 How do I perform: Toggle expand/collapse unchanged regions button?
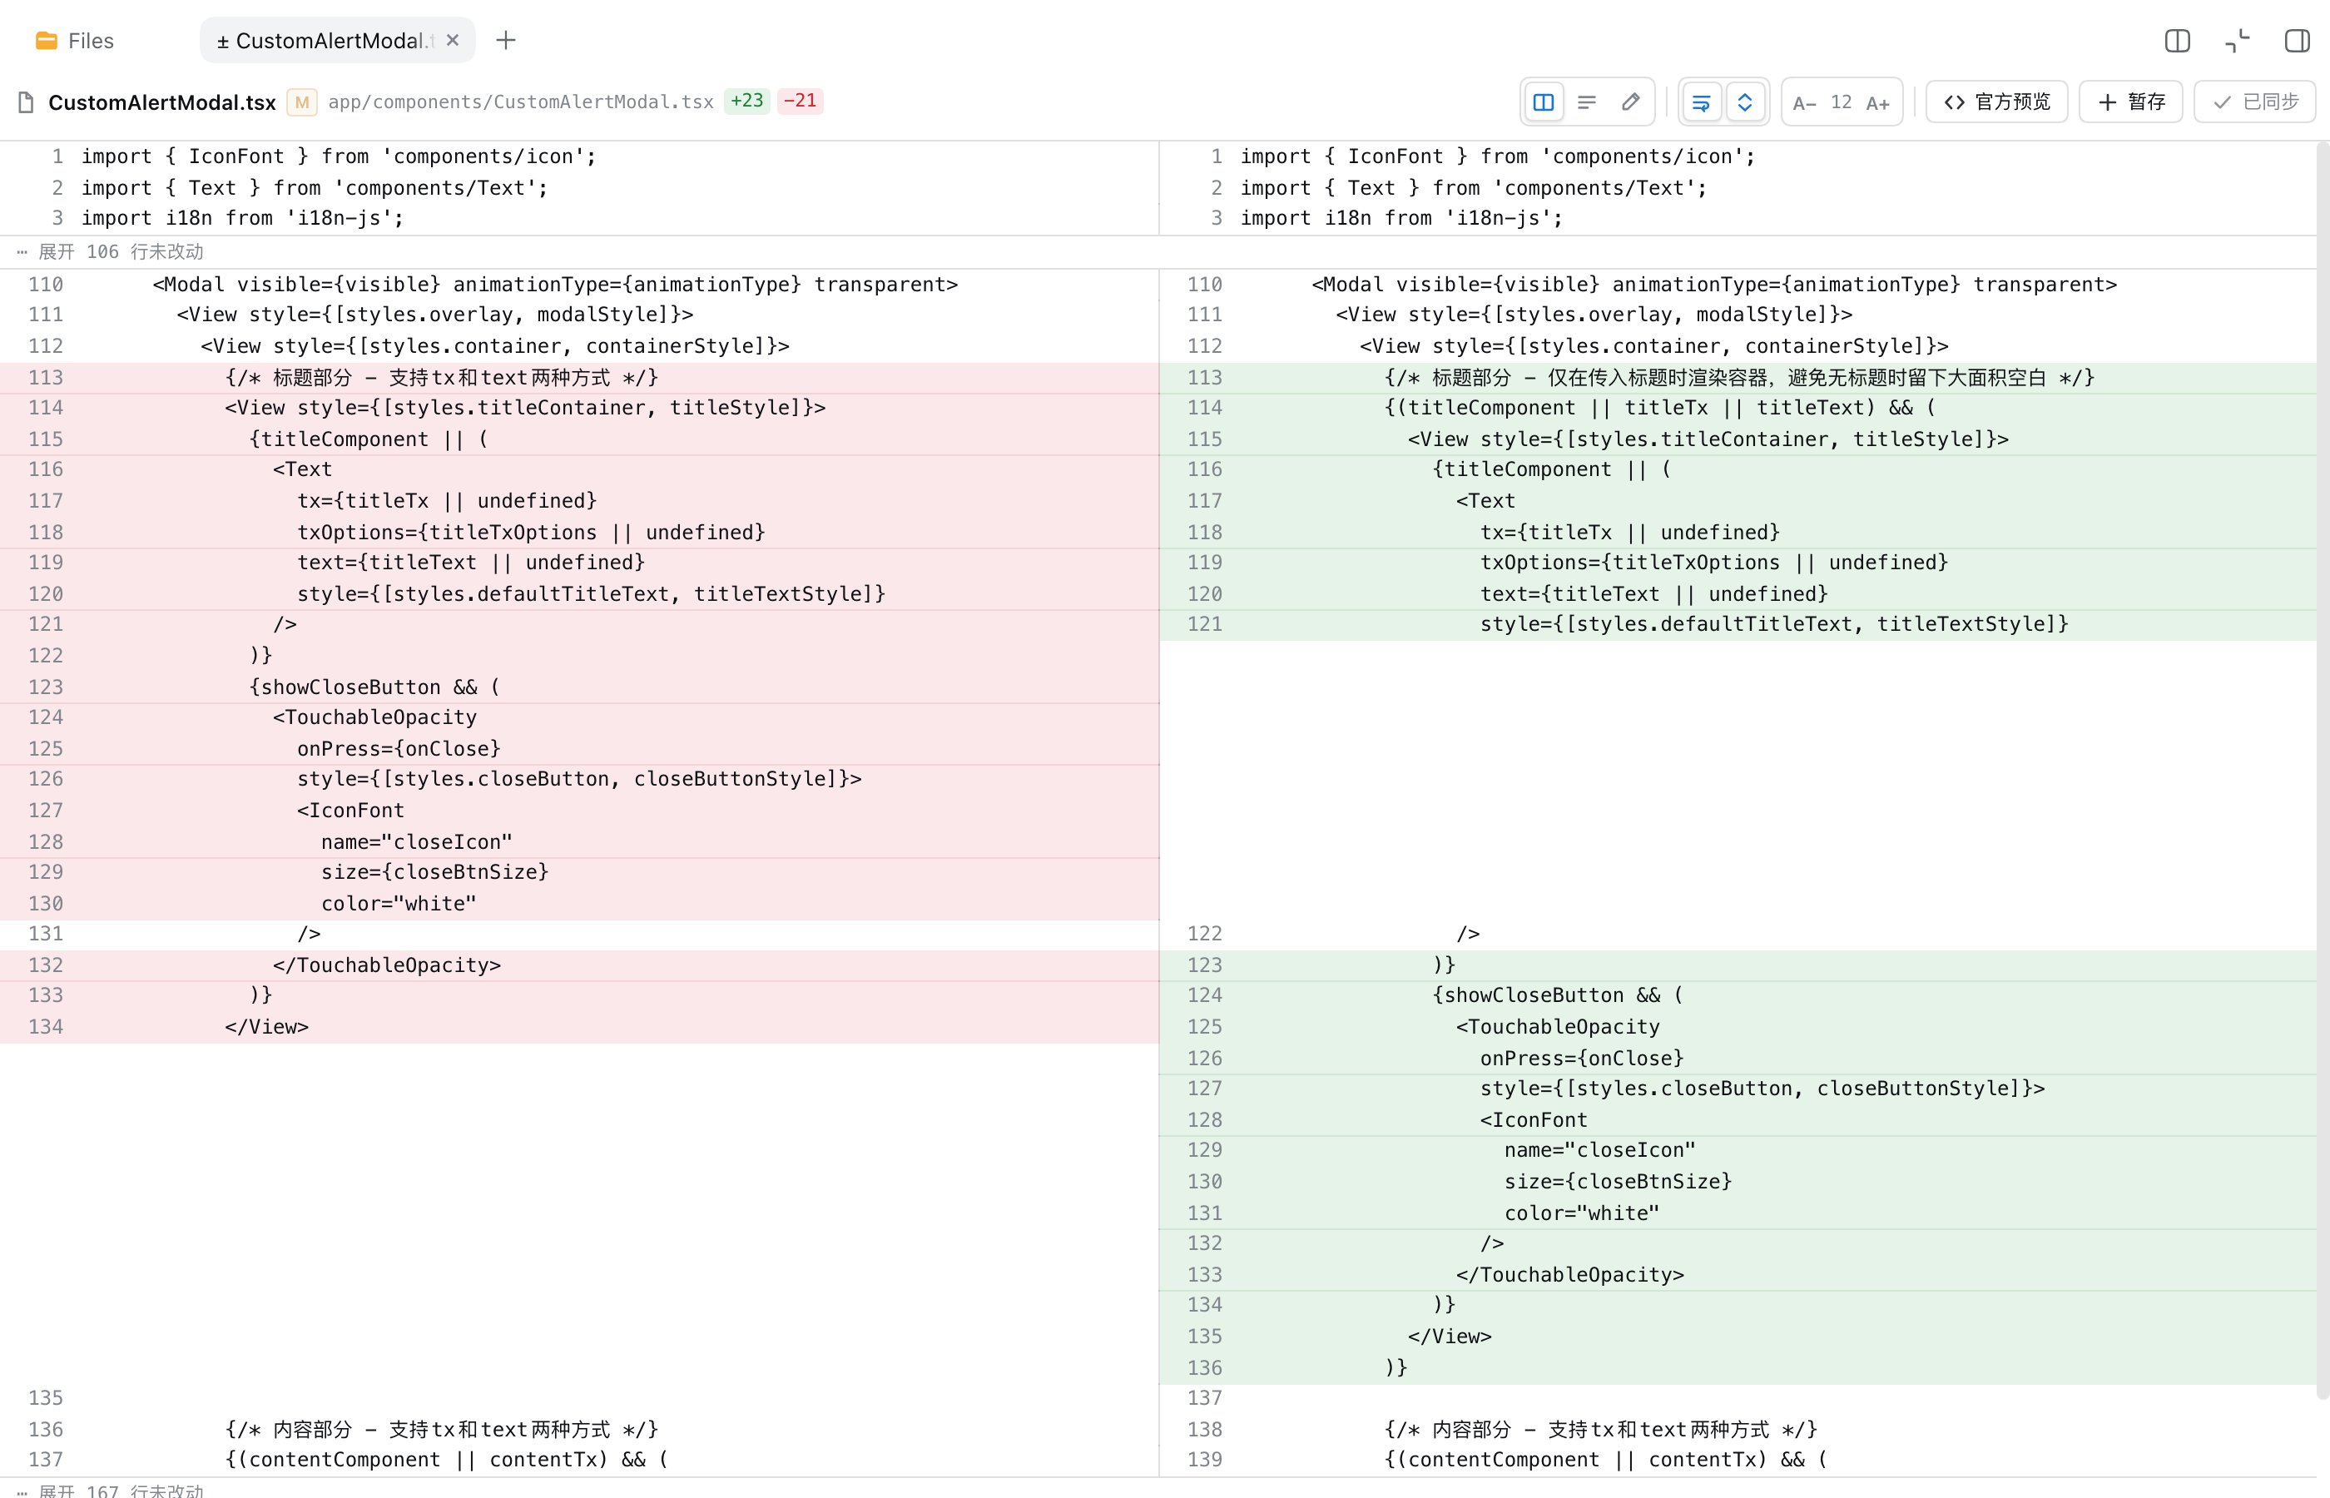click(x=1744, y=102)
